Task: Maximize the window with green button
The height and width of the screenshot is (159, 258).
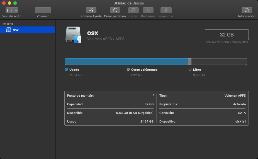Action: pos(15,3)
